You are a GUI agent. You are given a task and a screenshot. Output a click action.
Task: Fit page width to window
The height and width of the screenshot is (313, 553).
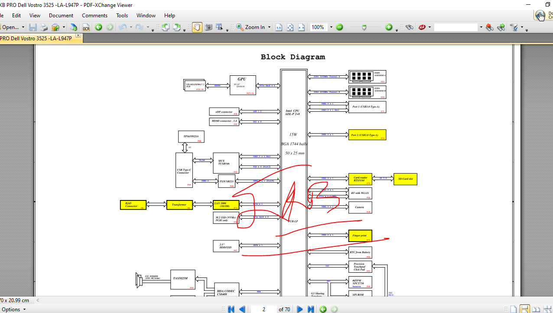301,27
